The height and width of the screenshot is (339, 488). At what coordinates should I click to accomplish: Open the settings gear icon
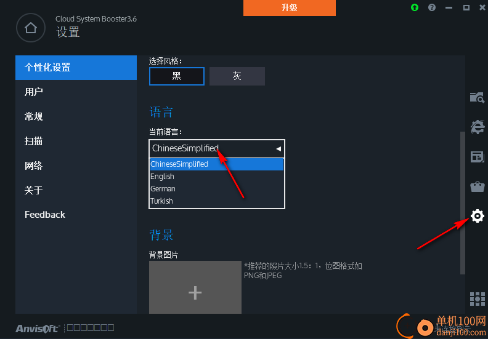[x=477, y=216]
